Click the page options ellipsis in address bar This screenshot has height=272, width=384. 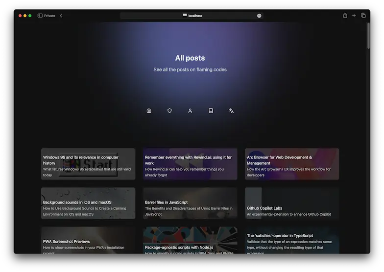pos(259,16)
